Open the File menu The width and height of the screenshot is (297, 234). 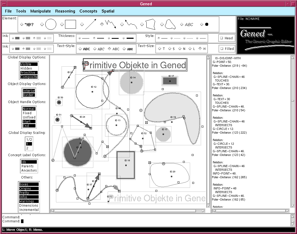point(8,11)
